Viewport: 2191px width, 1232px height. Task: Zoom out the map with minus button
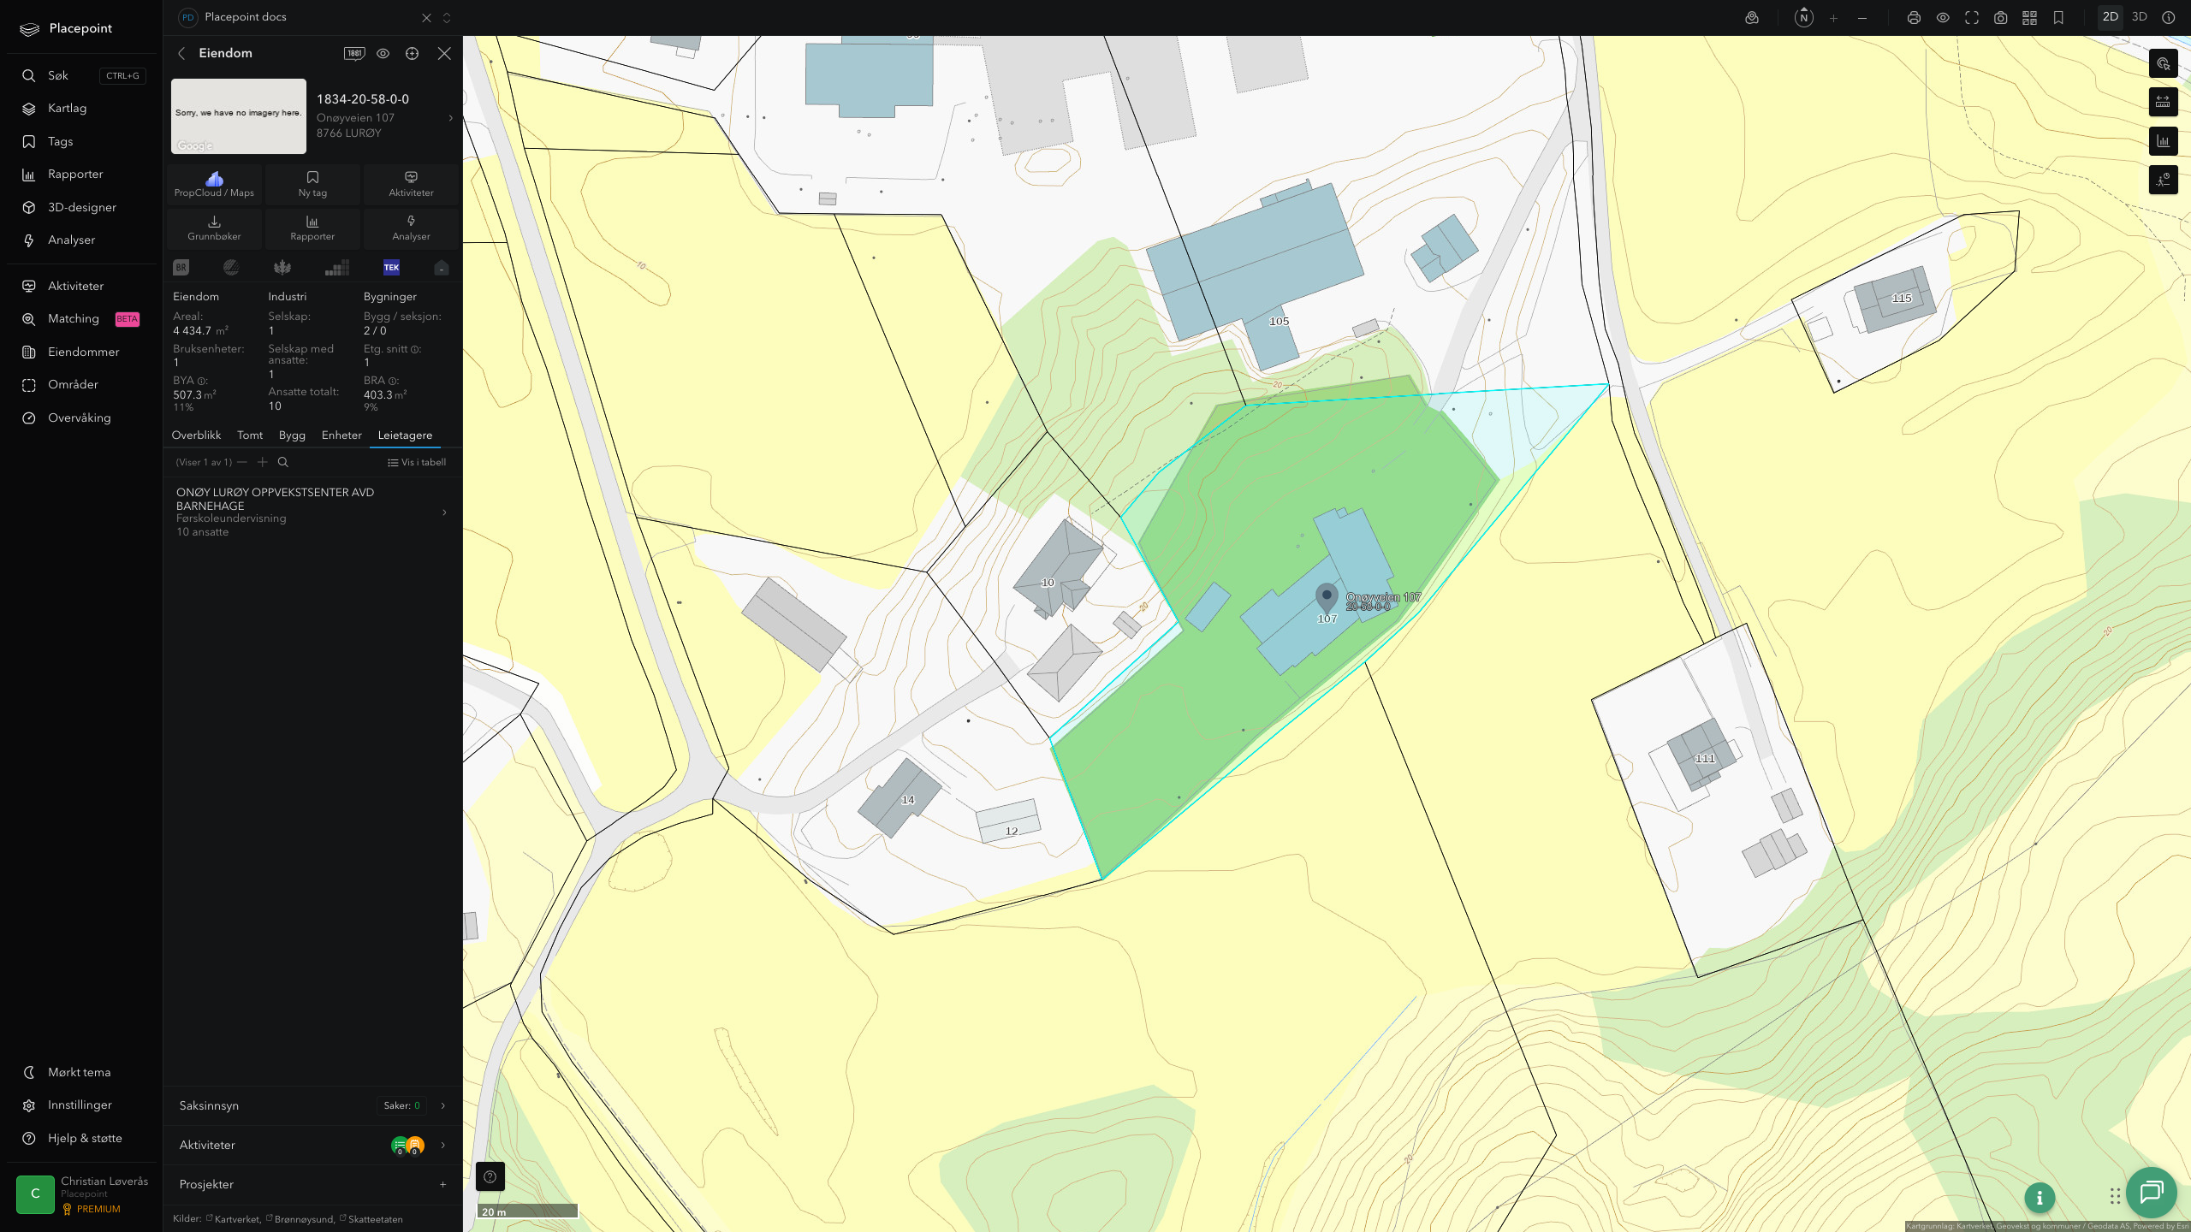(1862, 17)
